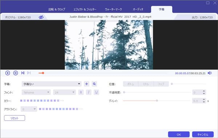Viewport: 218px width, 138px height.
Task: Increase delay value with up arrow
Action: (x=204, y=100)
